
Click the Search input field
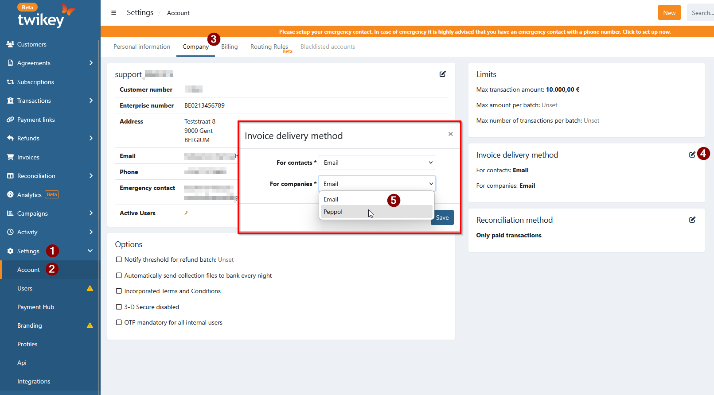702,13
